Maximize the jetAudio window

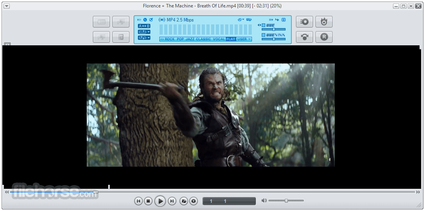pyautogui.click(x=404, y=6)
